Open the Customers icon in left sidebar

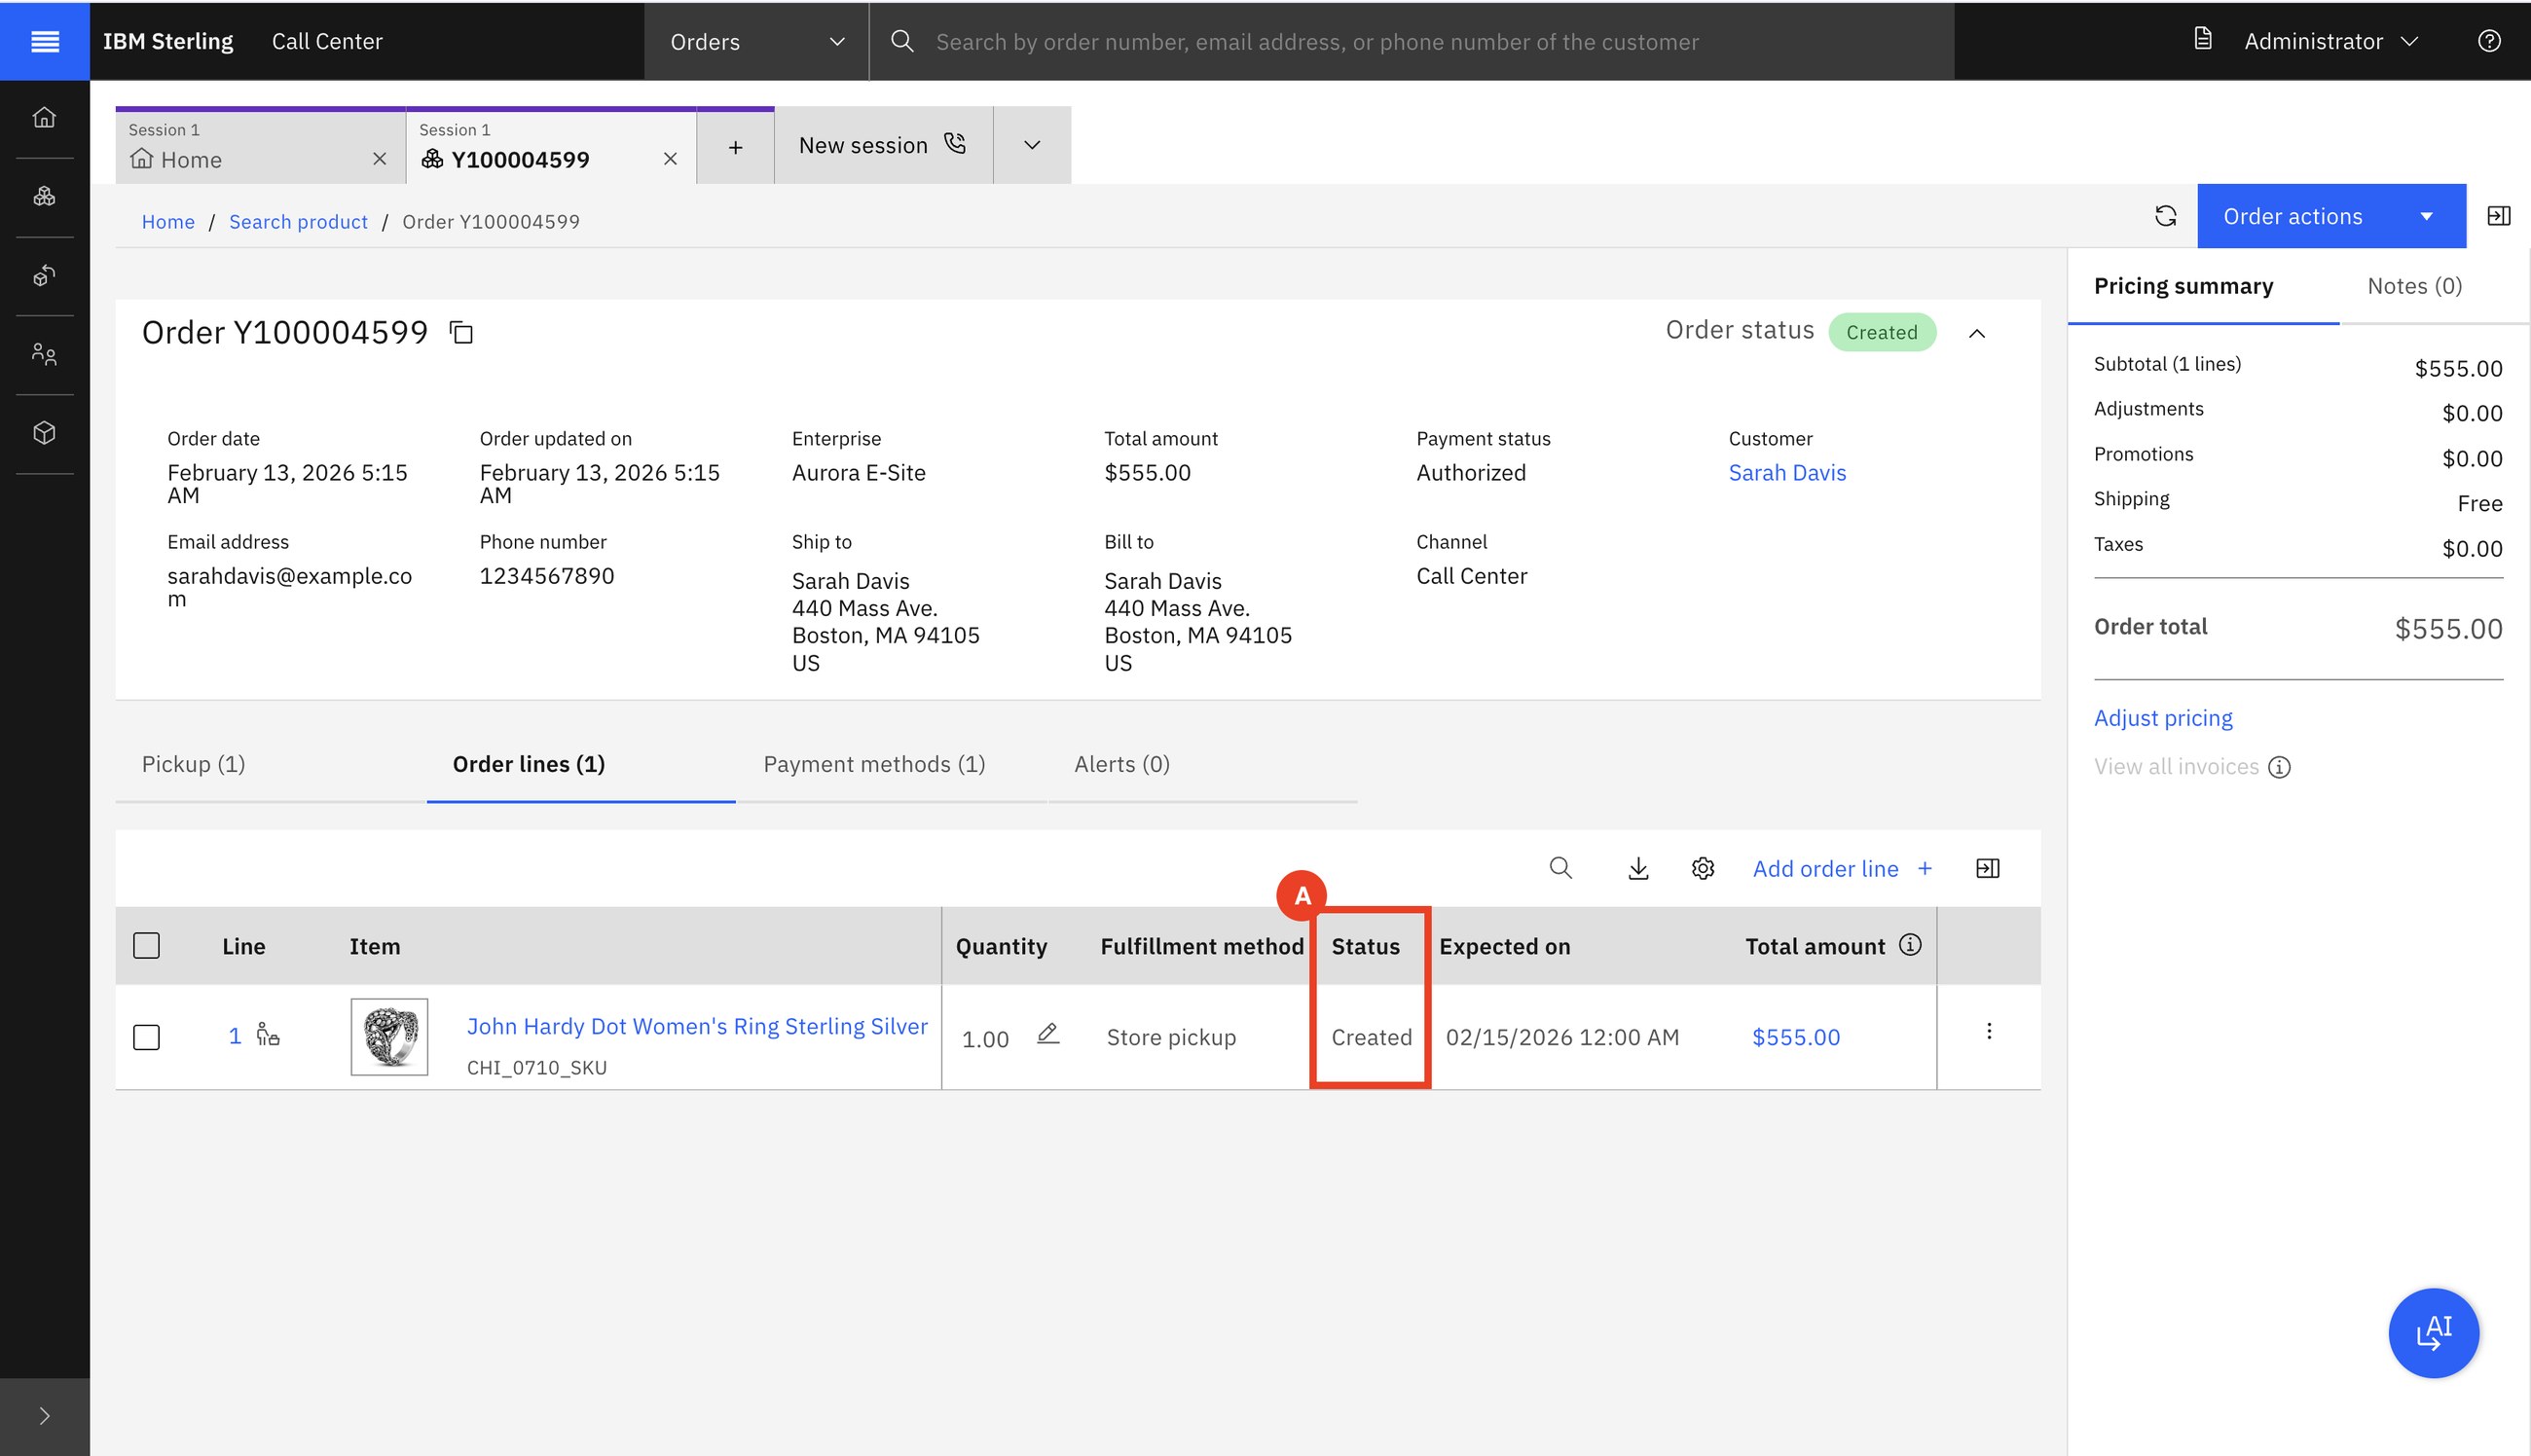[x=44, y=354]
